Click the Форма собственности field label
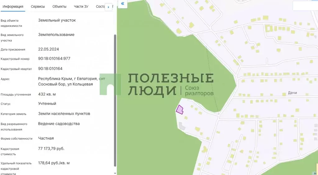The image size is (318, 175). [x=16, y=138]
